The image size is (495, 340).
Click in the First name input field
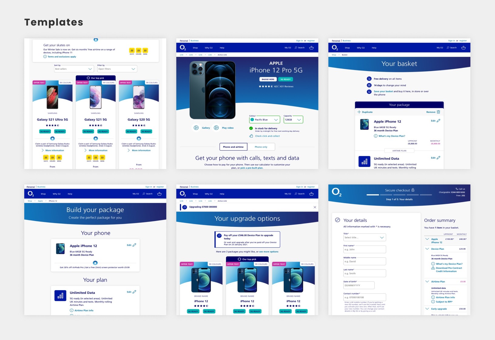[365, 250]
